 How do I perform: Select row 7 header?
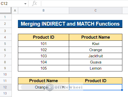6,56
